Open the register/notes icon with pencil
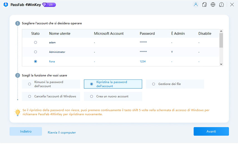 204,5
